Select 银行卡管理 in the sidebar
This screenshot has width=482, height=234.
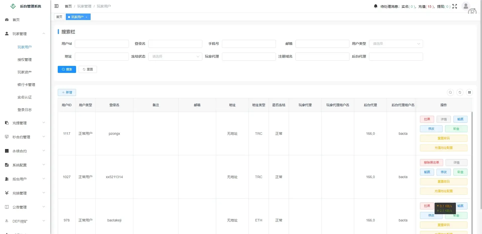point(26,84)
